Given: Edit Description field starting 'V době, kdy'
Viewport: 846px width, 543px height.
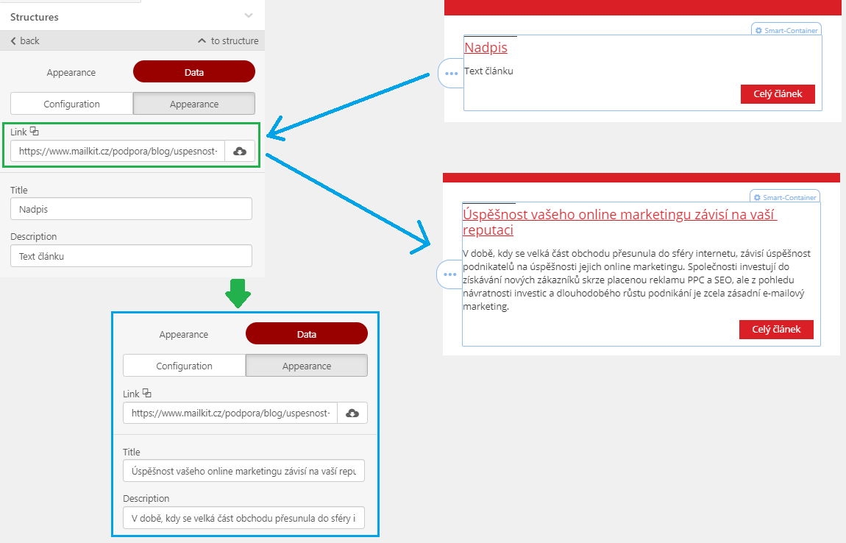Looking at the screenshot, I should [x=244, y=518].
